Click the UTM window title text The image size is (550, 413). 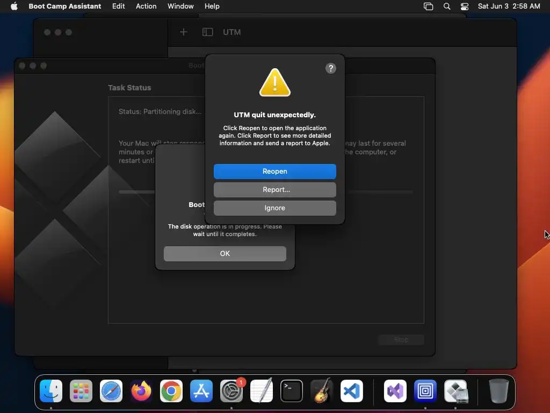pos(232,32)
